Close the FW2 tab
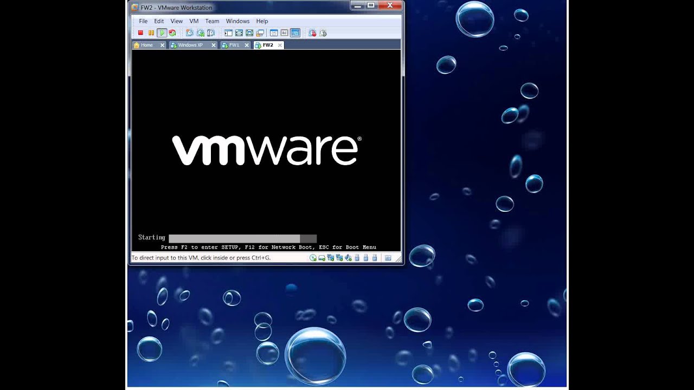Screen dimensions: 694x390 280,45
